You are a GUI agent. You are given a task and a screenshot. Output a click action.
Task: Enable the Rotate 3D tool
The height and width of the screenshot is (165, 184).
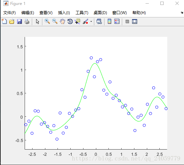(x=70, y=21)
